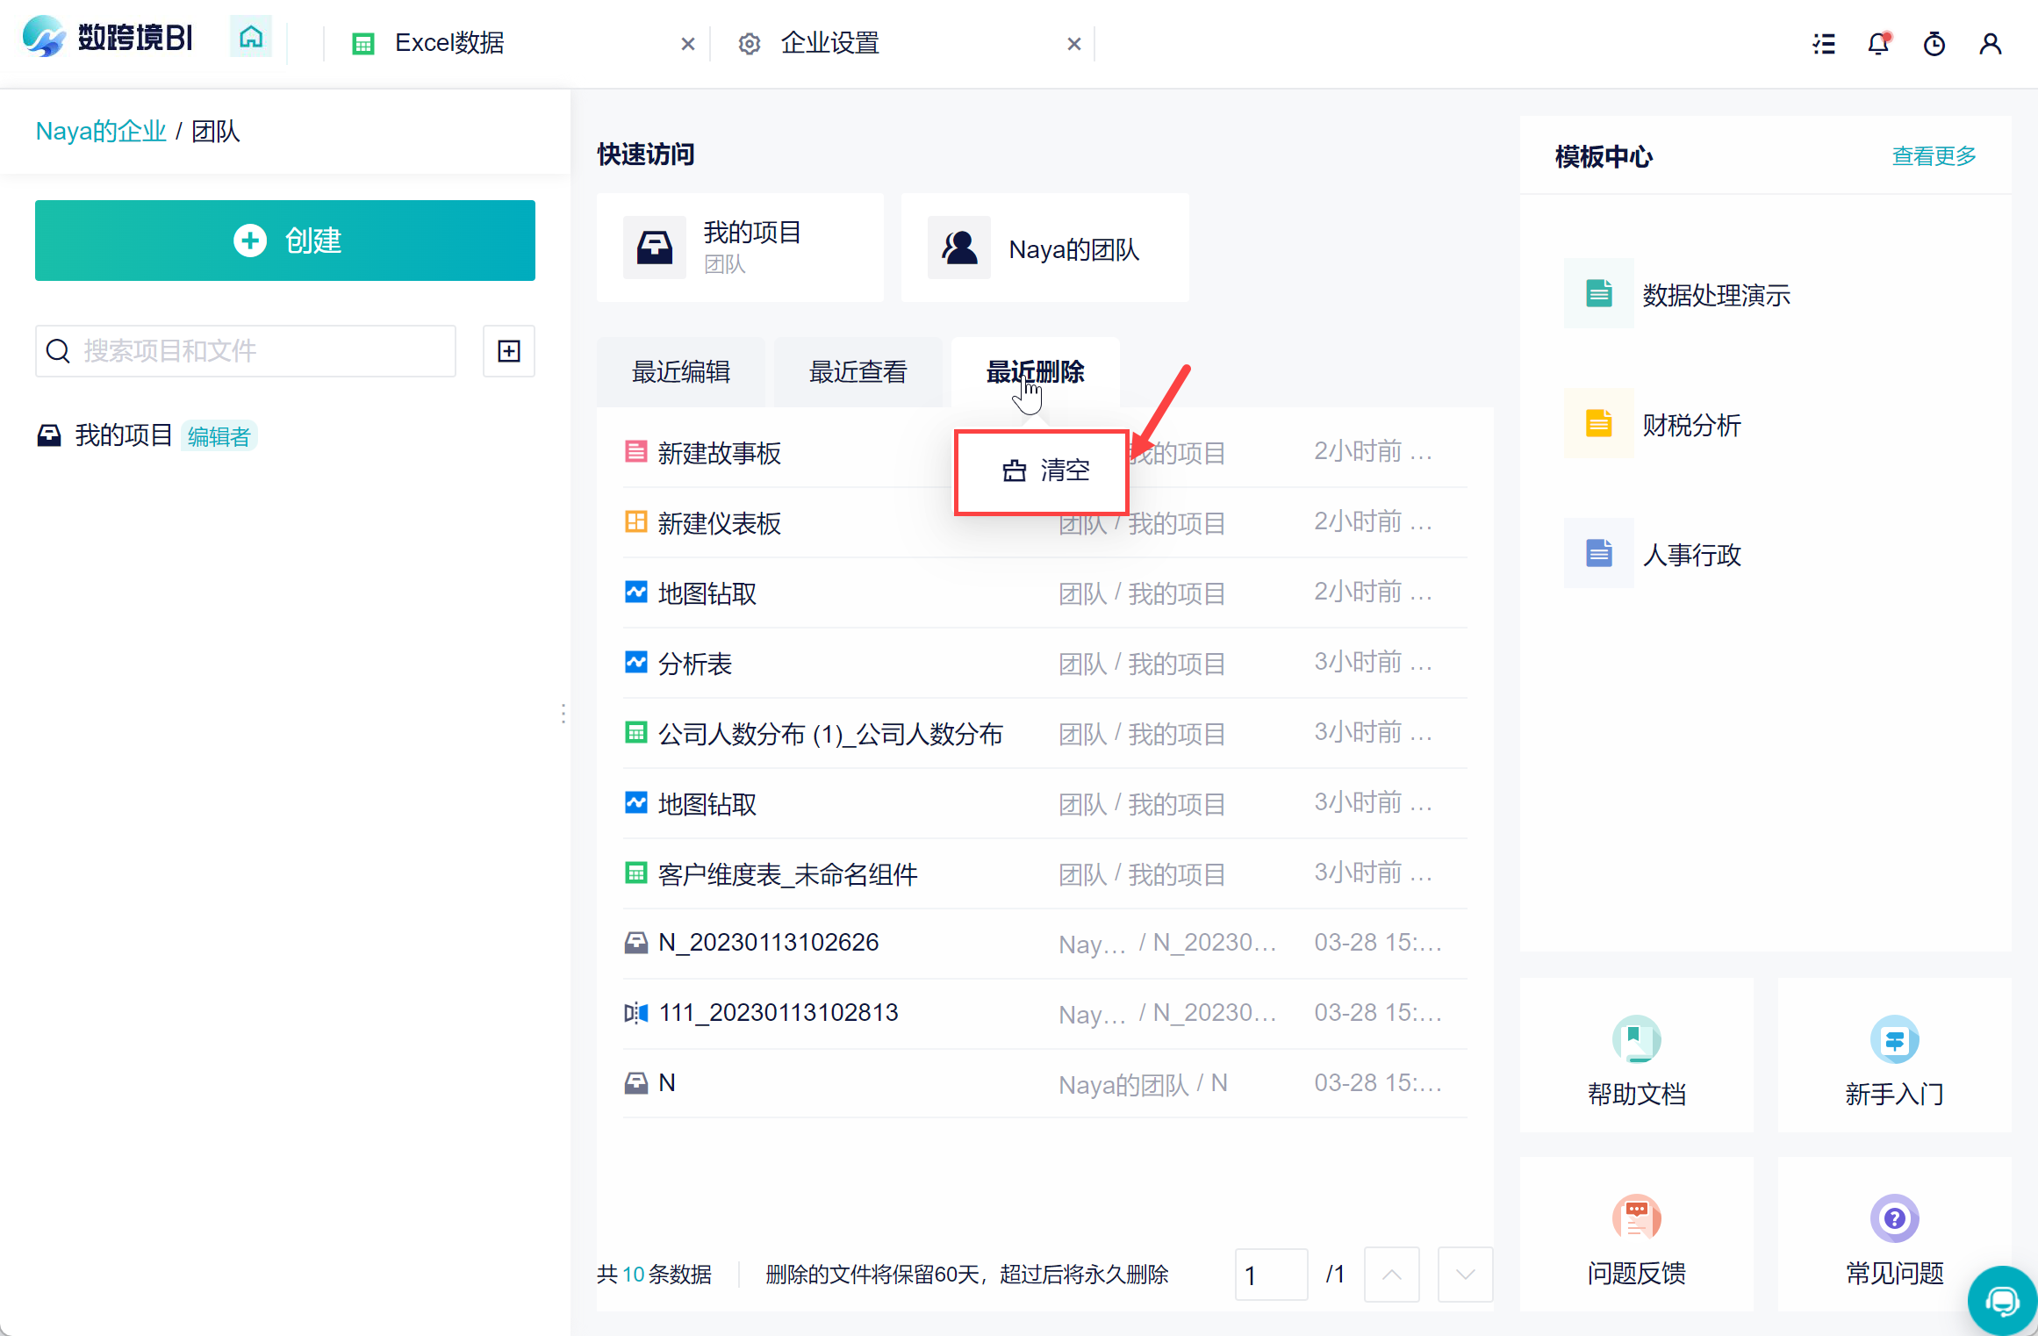Viewport: 2038px width, 1336px height.
Task: Go to previous page arrow
Action: [1392, 1275]
